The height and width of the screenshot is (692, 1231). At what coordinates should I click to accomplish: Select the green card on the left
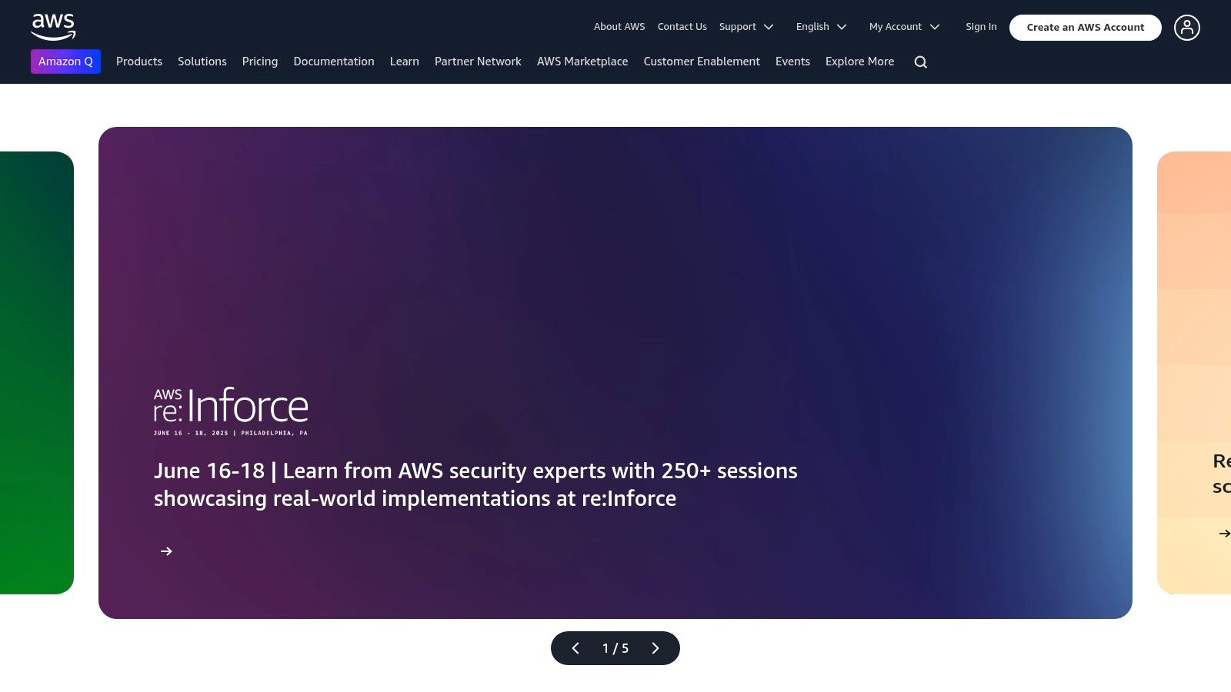[37, 373]
